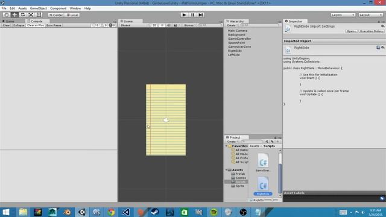Toggle 2D mode in Scene view
The width and height of the screenshot is (386, 217).
(154, 25)
